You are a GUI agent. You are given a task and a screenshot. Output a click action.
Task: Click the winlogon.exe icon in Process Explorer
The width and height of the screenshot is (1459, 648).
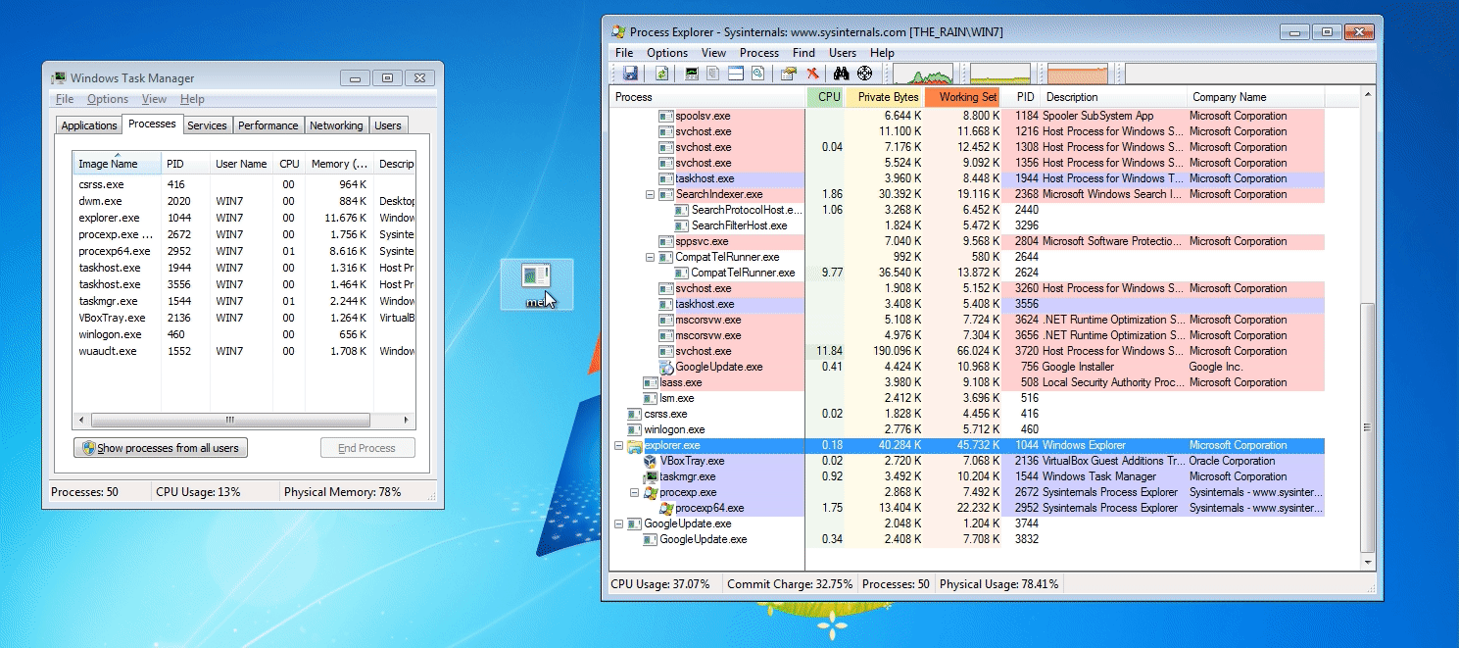pyautogui.click(x=635, y=429)
